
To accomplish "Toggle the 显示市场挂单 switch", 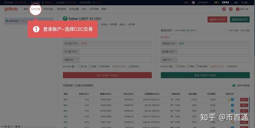I will (x=234, y=85).
